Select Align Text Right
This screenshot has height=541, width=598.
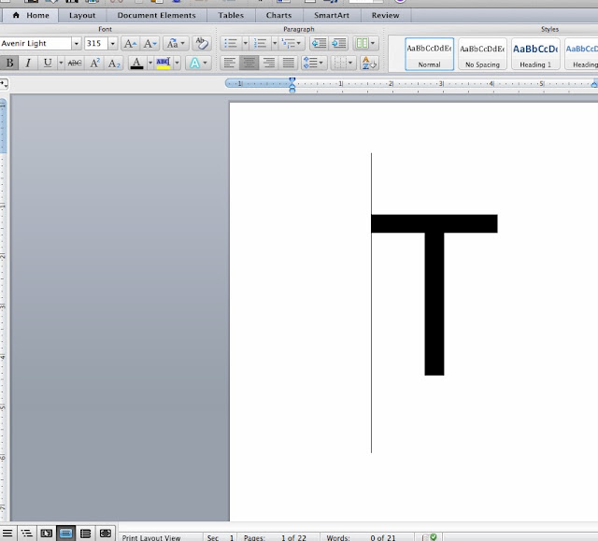(269, 63)
